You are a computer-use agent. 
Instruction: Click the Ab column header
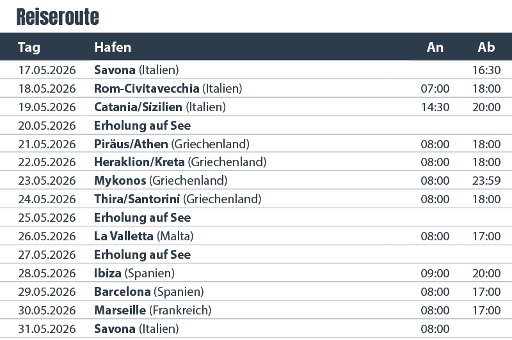tap(486, 48)
